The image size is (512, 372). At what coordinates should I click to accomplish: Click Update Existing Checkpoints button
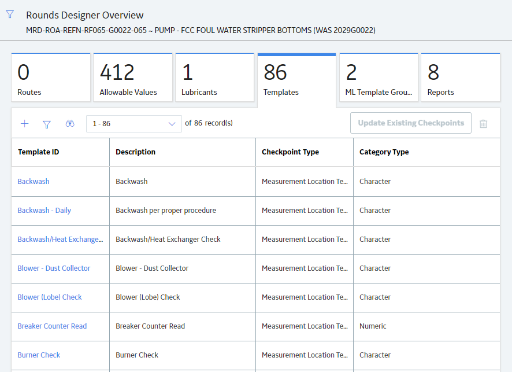pos(411,123)
